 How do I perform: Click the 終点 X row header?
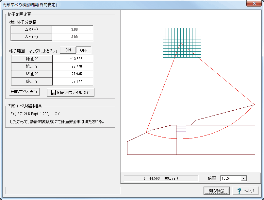click(32, 74)
